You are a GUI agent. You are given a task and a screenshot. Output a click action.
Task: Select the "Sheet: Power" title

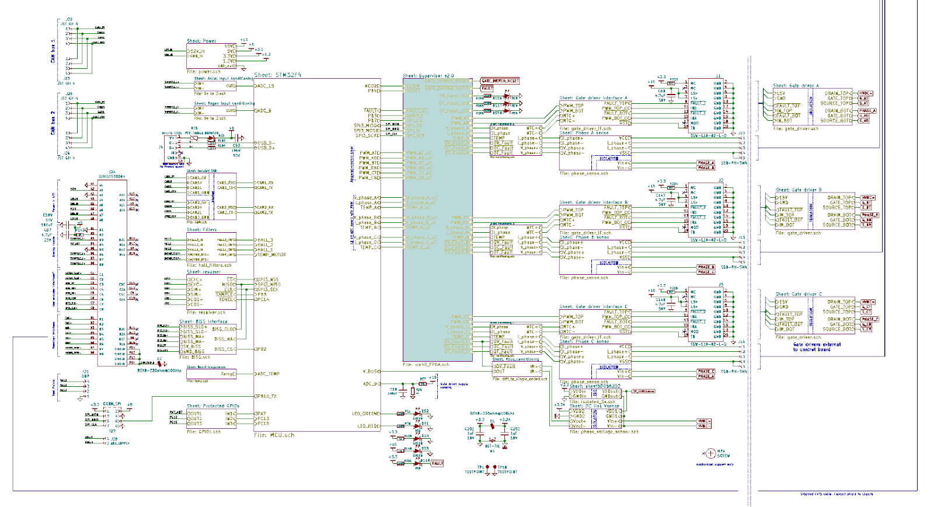201,41
